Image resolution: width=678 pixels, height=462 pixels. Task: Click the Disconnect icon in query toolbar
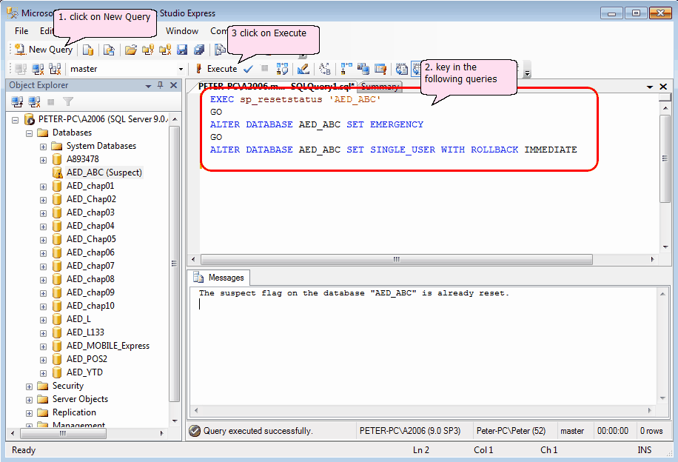[x=38, y=69]
